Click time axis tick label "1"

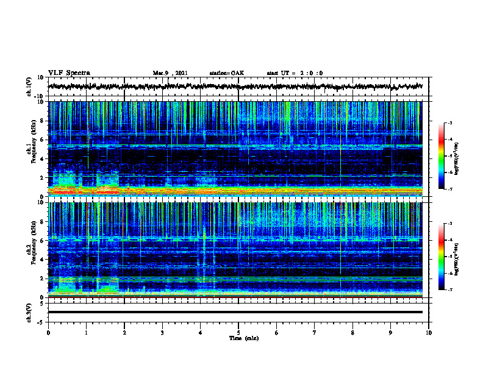coord(86,333)
